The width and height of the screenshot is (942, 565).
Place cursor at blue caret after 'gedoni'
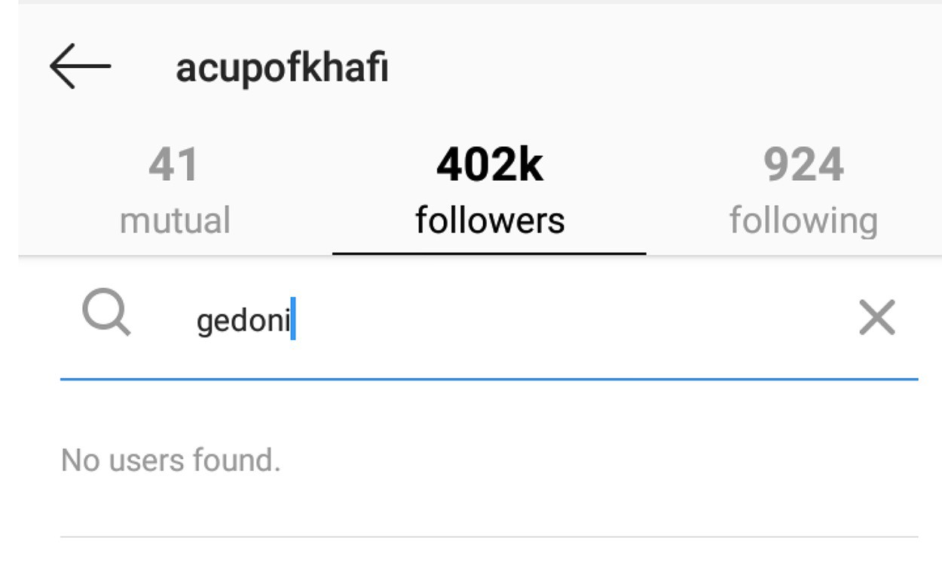(293, 319)
